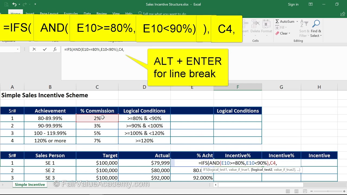Screen dimensions: 347x195
Task: Open the Undo history dropdown arrow
Action: [19, 4]
